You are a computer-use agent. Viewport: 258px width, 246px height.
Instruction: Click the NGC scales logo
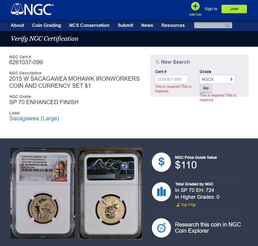[x=32, y=9]
